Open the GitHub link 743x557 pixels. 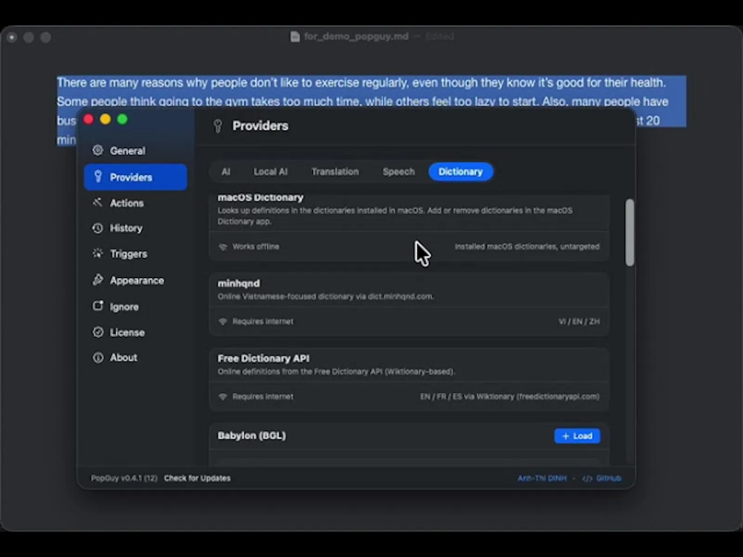pos(608,478)
